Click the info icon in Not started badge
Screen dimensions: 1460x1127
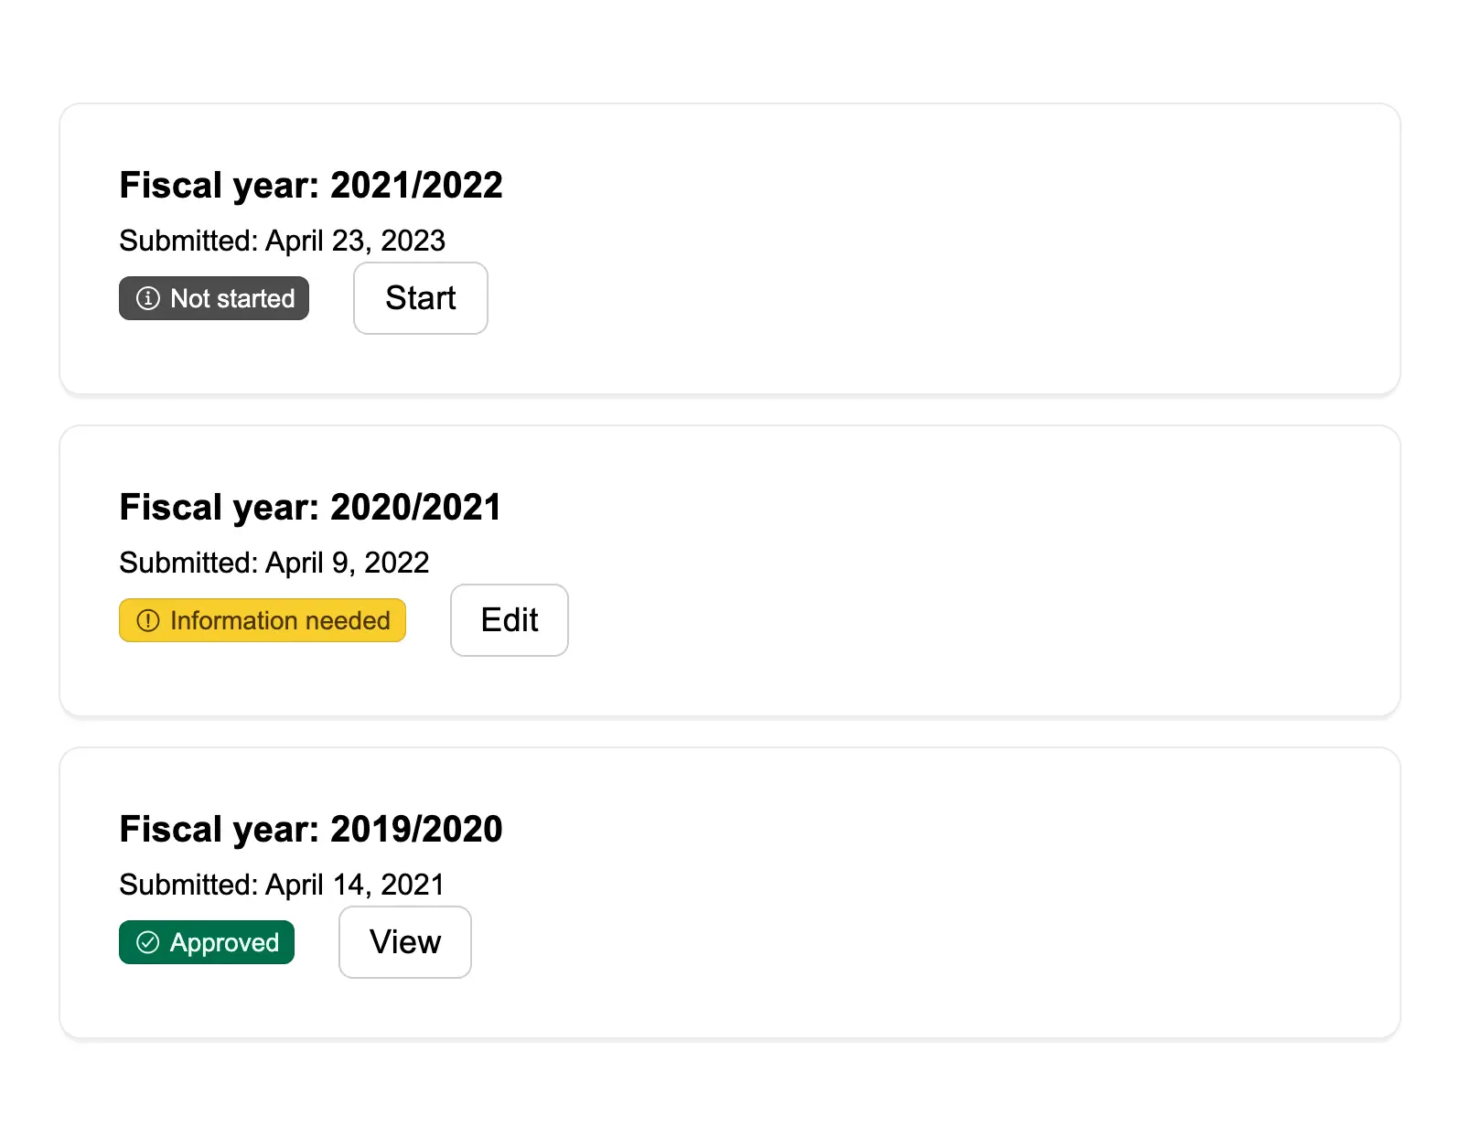tap(147, 298)
